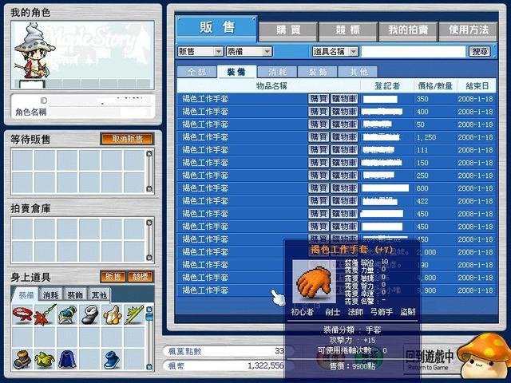Add the 111 priced row to 購物車
511x383 pixels.
click(x=344, y=150)
